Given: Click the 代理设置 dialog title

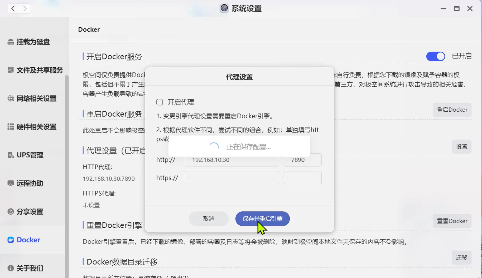Looking at the screenshot, I should point(239,77).
